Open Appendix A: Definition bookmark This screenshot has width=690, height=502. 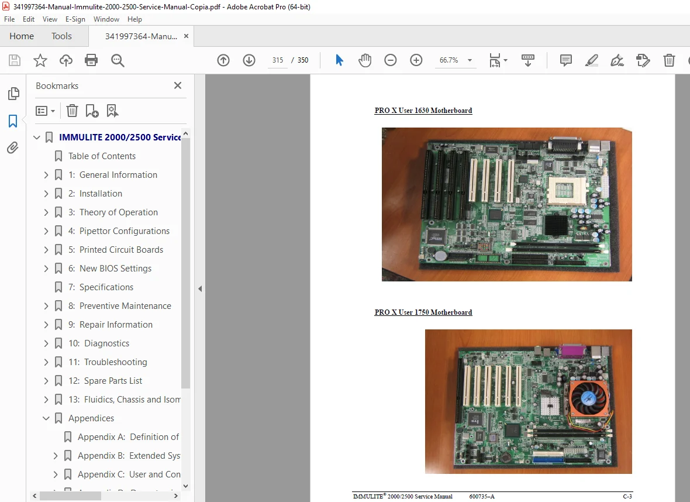128,437
